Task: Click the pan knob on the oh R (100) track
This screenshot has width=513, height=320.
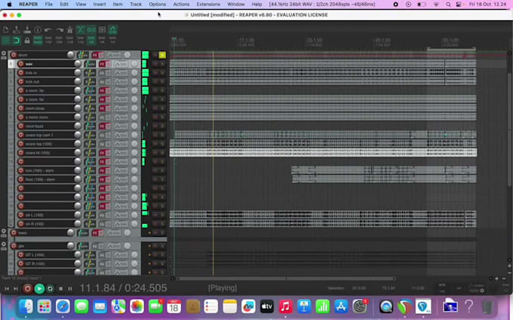Action: [x=134, y=224]
